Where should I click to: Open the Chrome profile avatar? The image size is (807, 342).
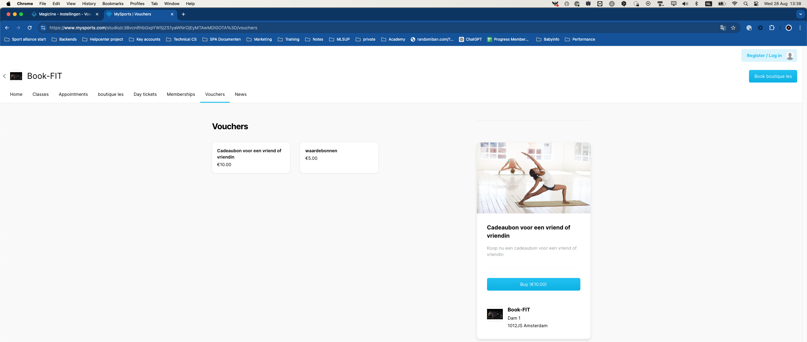pyautogui.click(x=789, y=28)
